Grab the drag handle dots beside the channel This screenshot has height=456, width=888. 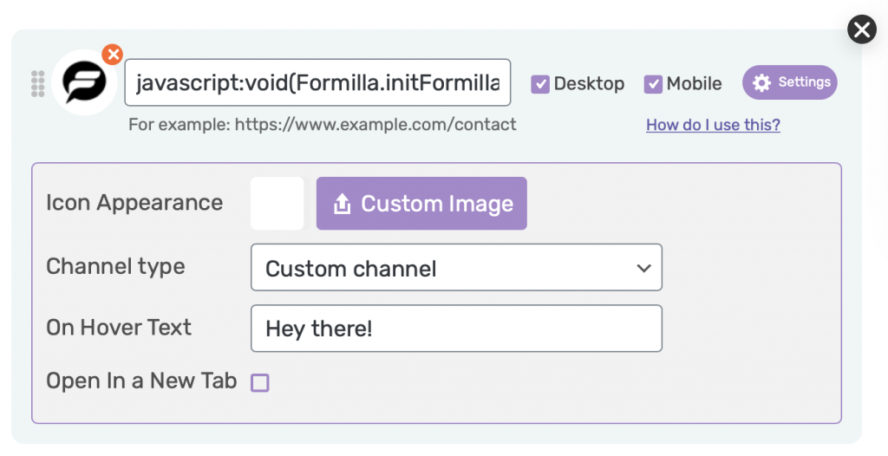pos(37,83)
